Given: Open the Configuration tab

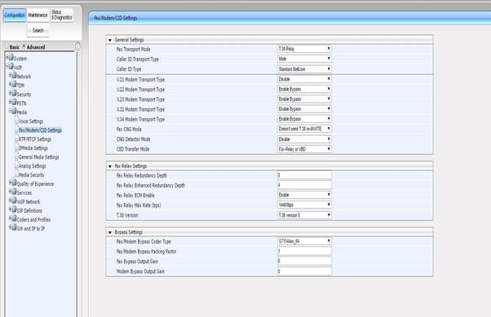Looking at the screenshot, I should coord(15,15).
